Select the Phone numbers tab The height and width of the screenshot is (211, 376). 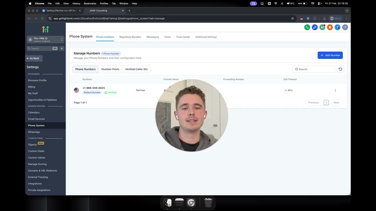pyautogui.click(x=105, y=37)
